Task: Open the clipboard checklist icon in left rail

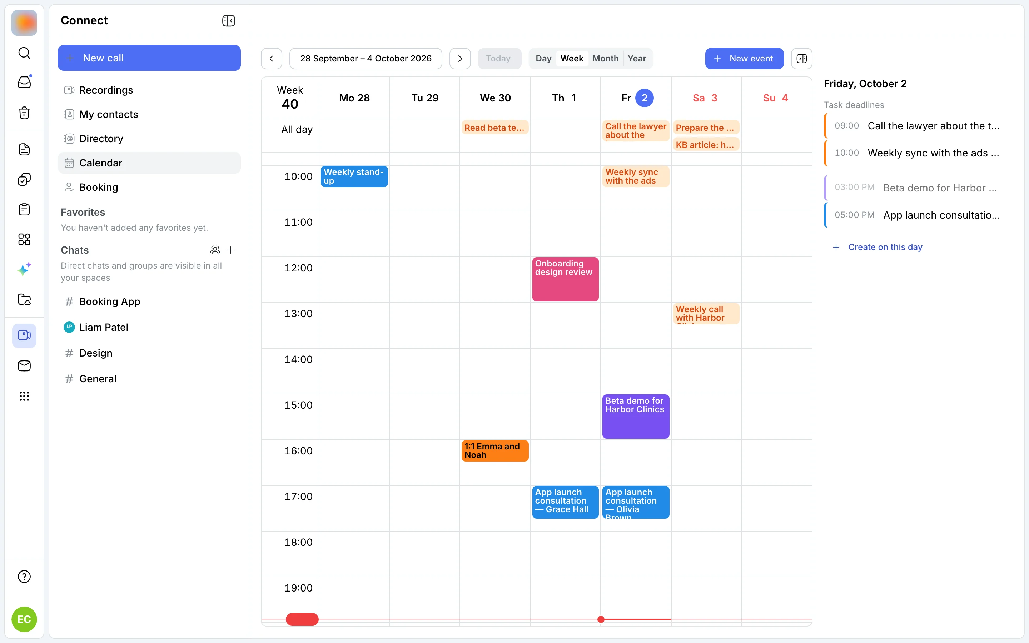Action: click(24, 210)
